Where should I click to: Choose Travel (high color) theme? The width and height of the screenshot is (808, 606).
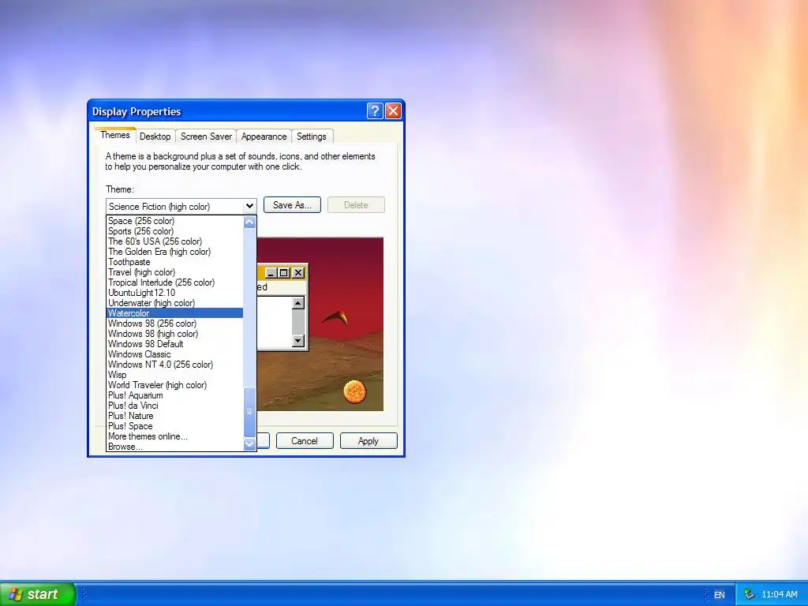click(174, 272)
